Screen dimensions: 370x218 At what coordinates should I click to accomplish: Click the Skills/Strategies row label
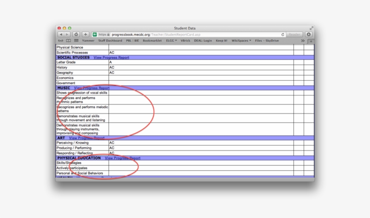[69, 163]
